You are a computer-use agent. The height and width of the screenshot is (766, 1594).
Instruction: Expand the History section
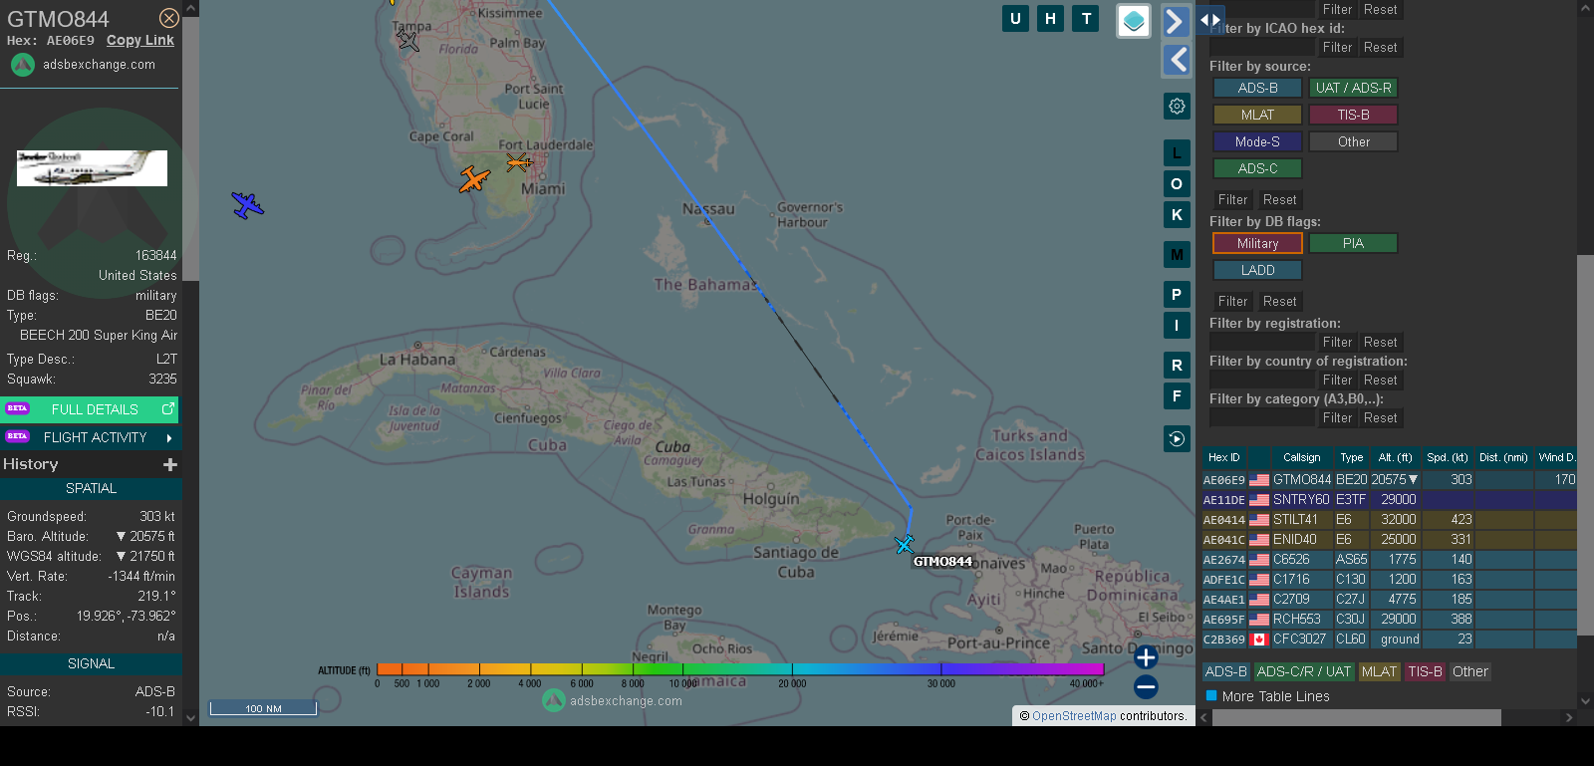pyautogui.click(x=170, y=464)
